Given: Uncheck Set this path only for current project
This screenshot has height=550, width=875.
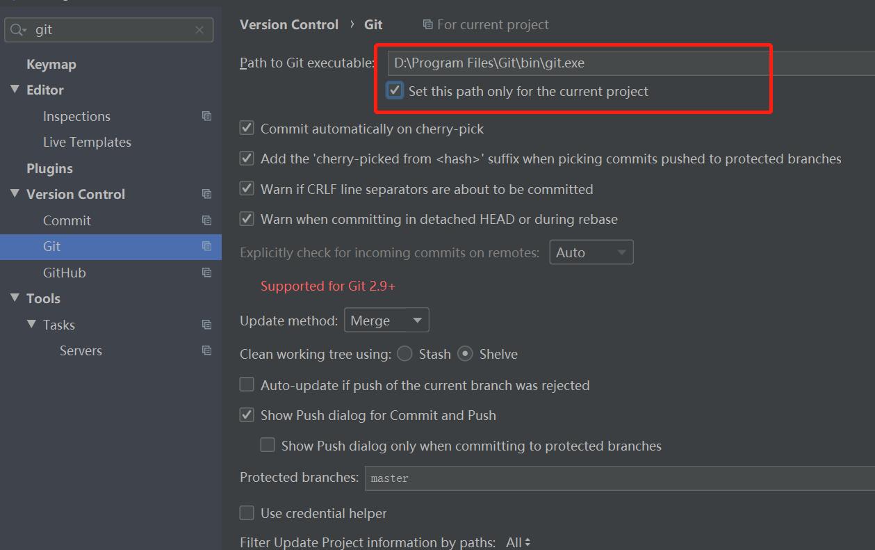Looking at the screenshot, I should [395, 90].
